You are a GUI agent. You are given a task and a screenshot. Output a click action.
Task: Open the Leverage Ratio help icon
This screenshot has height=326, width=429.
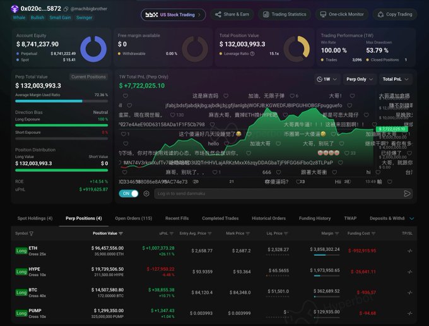(x=252, y=54)
